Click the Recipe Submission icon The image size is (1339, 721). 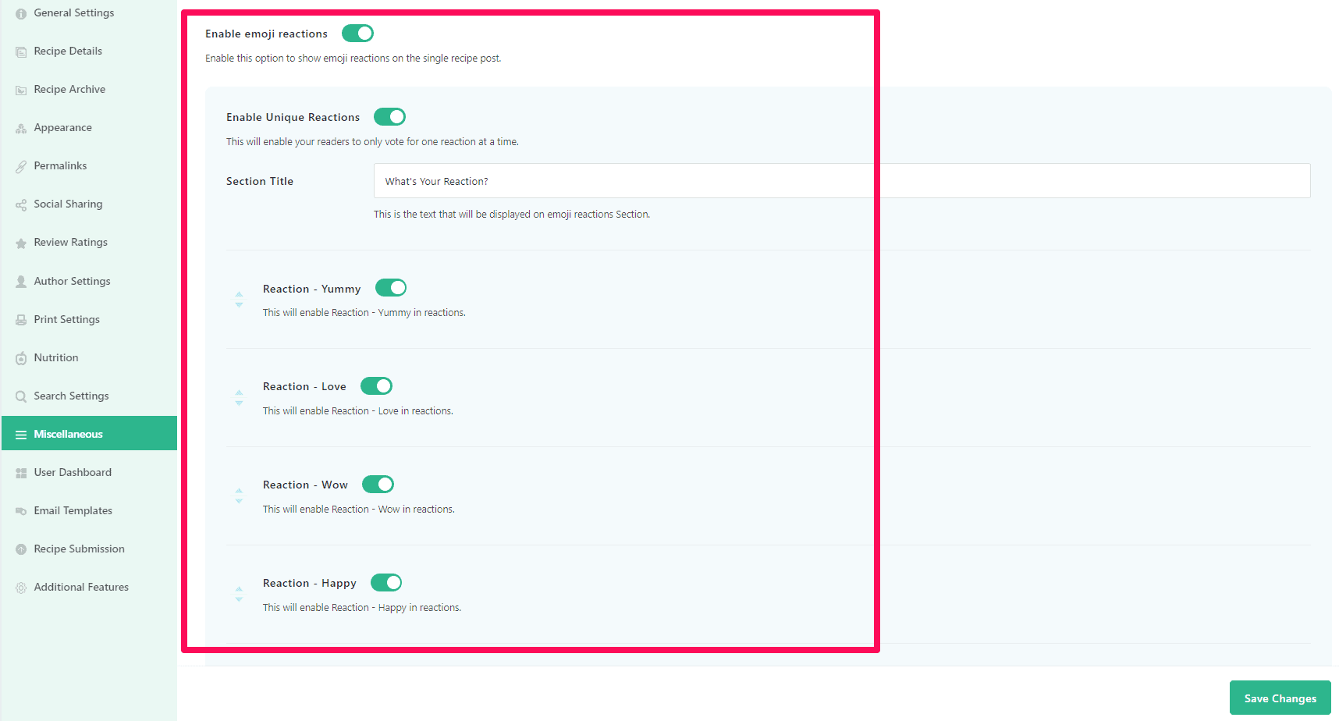[21, 549]
